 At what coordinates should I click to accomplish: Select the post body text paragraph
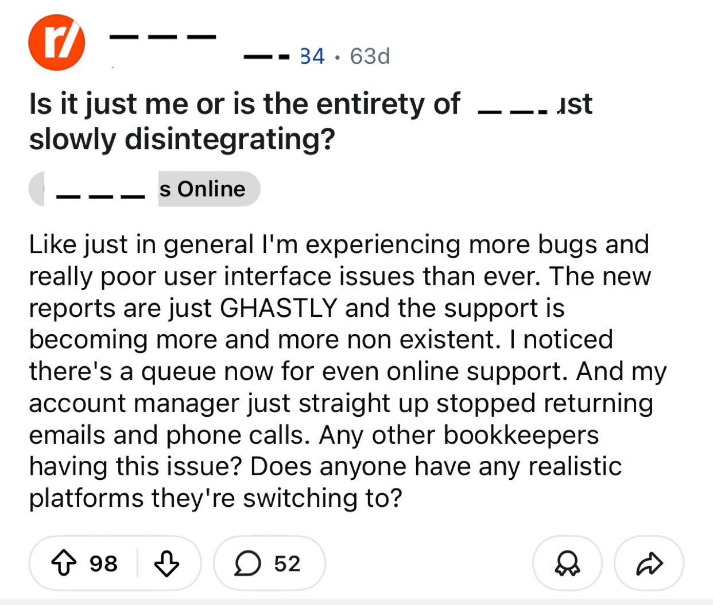coord(339,370)
